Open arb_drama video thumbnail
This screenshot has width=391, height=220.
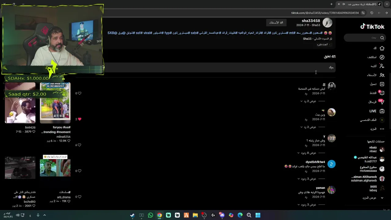click(55, 167)
